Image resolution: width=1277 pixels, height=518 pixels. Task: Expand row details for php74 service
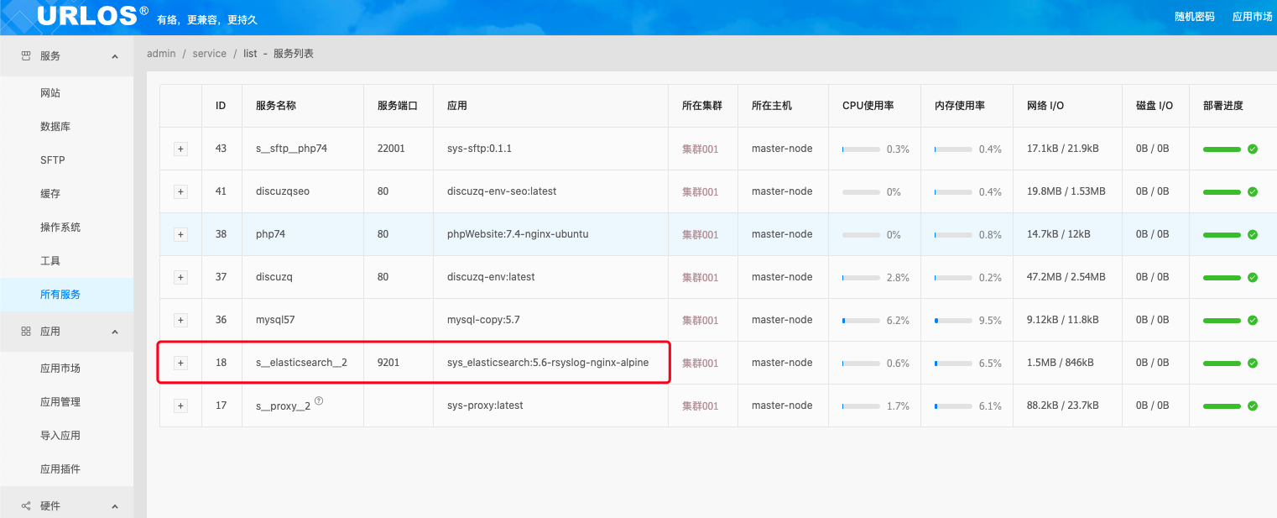pyautogui.click(x=180, y=235)
